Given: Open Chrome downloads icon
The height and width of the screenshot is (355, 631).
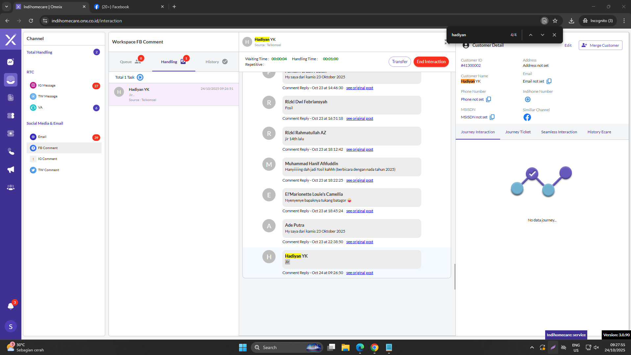Looking at the screenshot, I should [x=571, y=21].
